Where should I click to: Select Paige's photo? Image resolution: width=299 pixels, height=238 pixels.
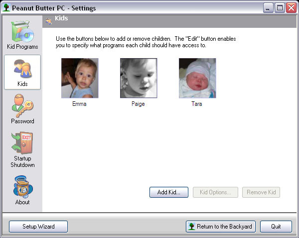pos(139,78)
